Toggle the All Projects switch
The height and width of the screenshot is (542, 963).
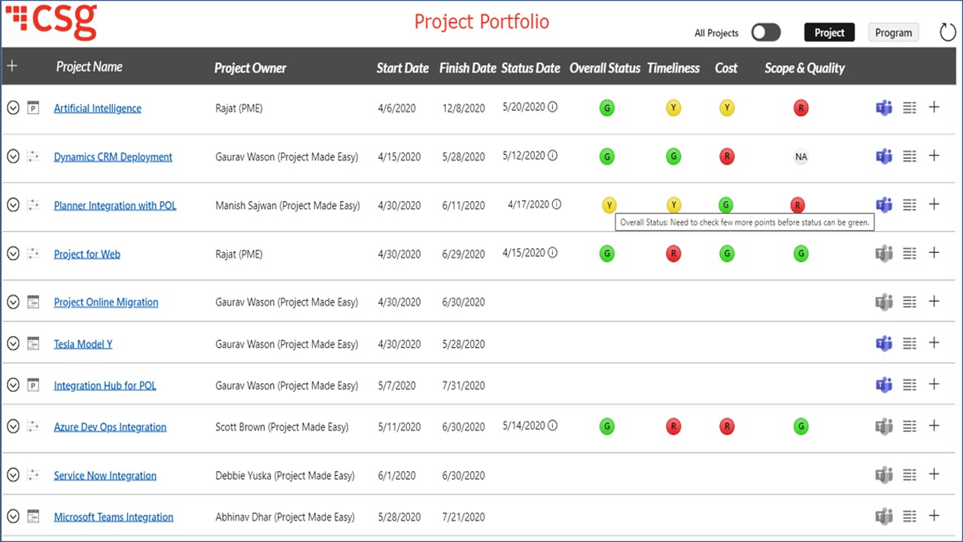coord(766,32)
